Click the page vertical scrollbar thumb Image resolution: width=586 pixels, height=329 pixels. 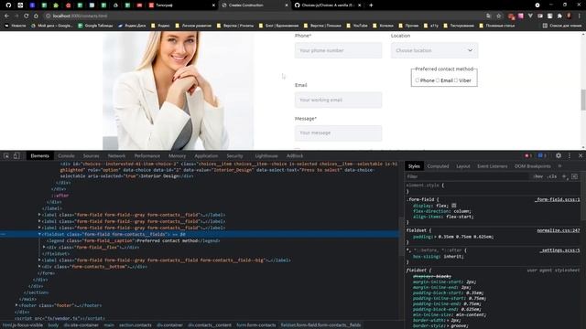click(x=583, y=100)
